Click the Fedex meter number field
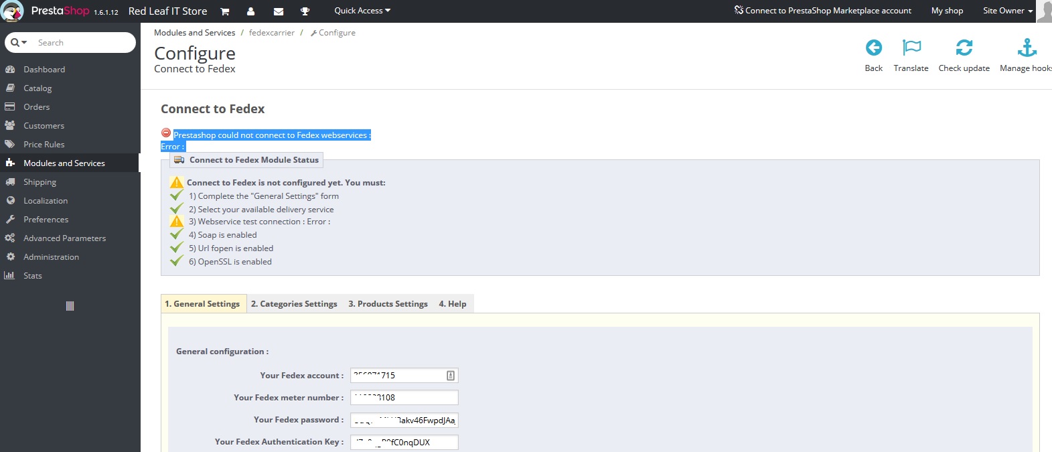Screen dimensions: 1052x452 pos(404,398)
